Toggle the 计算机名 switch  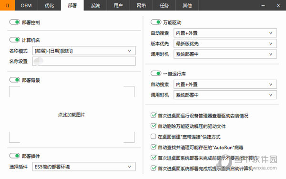coord(15,40)
